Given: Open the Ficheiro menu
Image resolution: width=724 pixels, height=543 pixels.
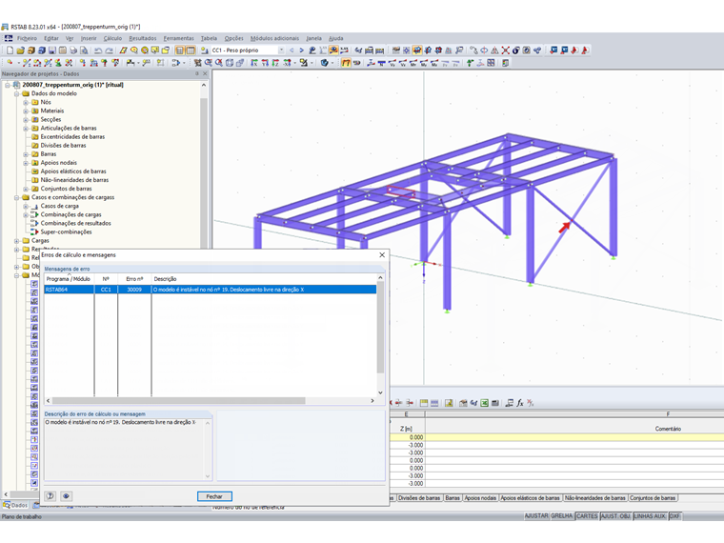Looking at the screenshot, I should click(x=27, y=38).
